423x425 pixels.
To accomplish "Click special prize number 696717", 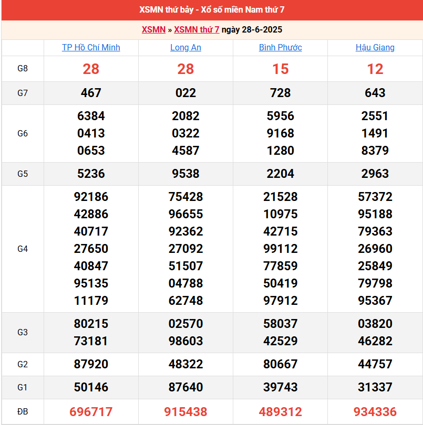I will point(91,412).
